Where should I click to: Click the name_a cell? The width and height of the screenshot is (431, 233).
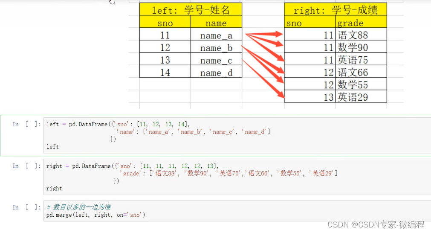[216, 34]
